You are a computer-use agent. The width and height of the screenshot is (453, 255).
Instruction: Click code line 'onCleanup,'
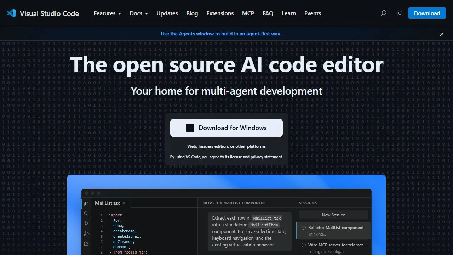click(123, 242)
